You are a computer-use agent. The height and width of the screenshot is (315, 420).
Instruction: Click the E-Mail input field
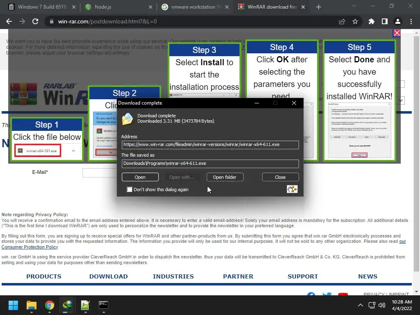click(100, 173)
